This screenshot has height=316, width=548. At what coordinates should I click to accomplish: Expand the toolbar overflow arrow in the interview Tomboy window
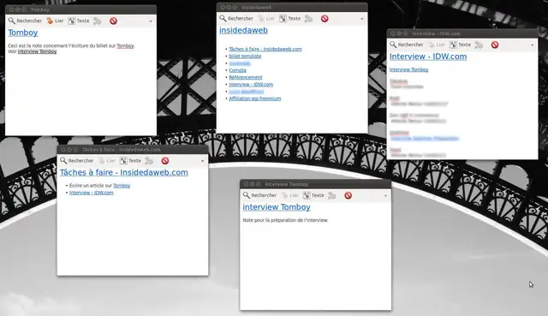[385, 196]
